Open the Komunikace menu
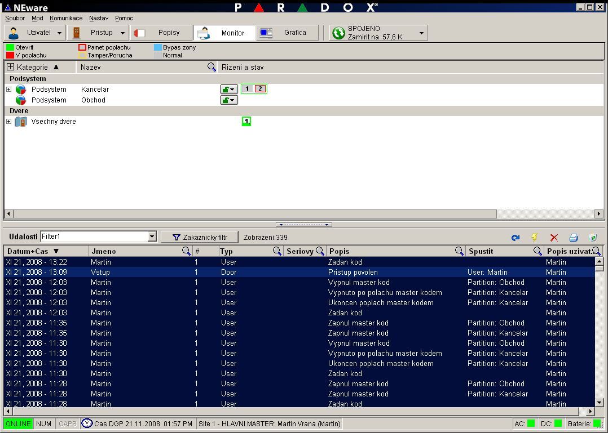 click(x=66, y=18)
